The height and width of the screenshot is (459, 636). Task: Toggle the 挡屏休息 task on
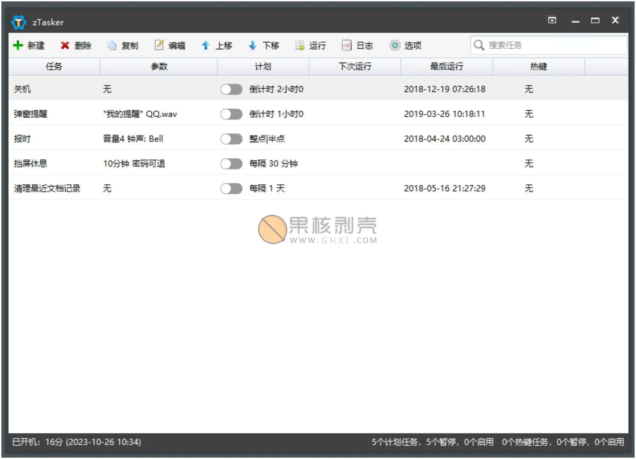click(231, 163)
